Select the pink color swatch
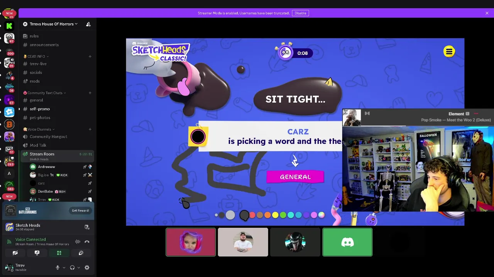This screenshot has height=277, width=494. tap(314, 215)
